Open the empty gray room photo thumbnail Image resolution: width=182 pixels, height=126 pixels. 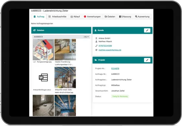coord(43,105)
